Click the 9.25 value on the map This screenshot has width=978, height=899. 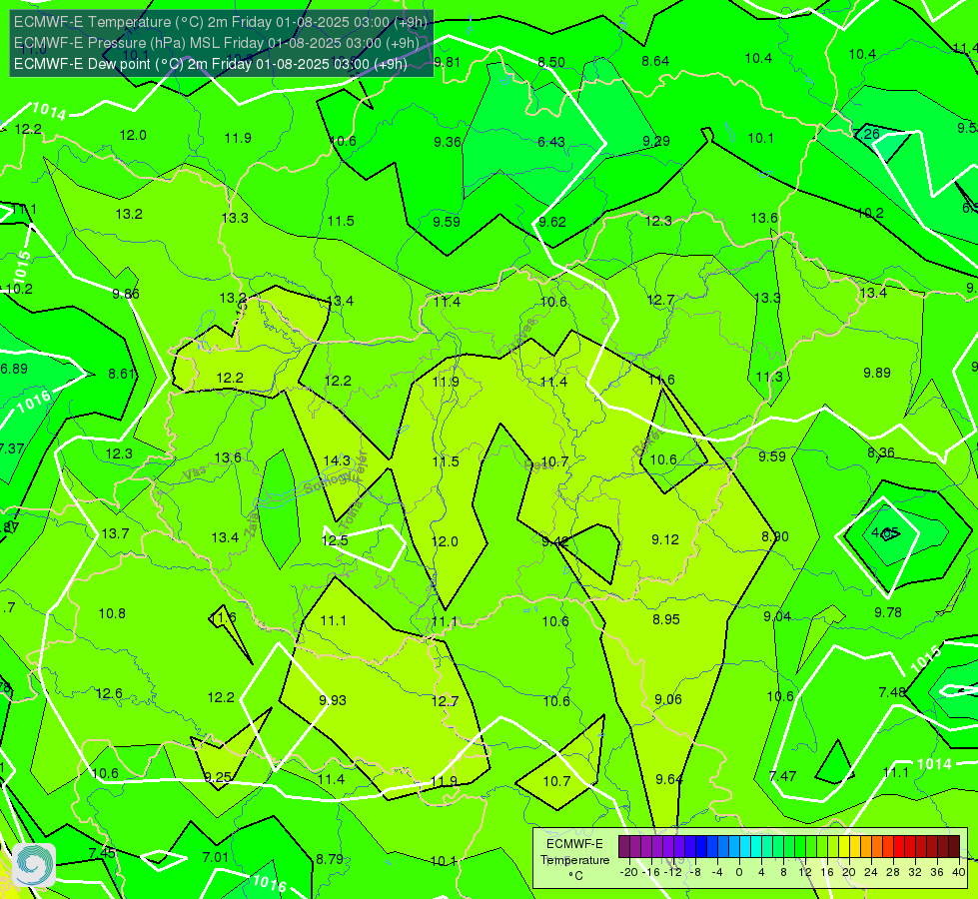[x=218, y=777]
